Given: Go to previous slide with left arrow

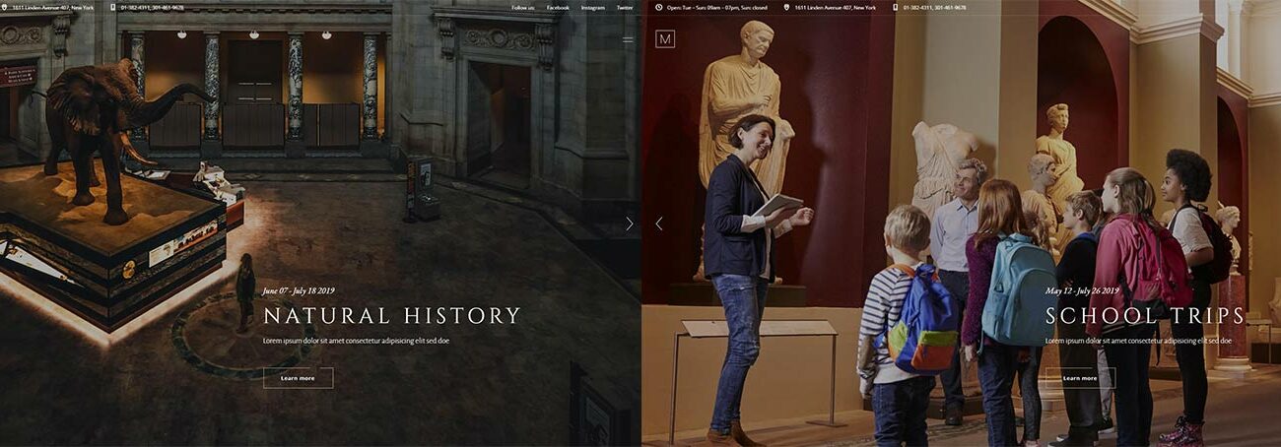Looking at the screenshot, I should (x=658, y=223).
